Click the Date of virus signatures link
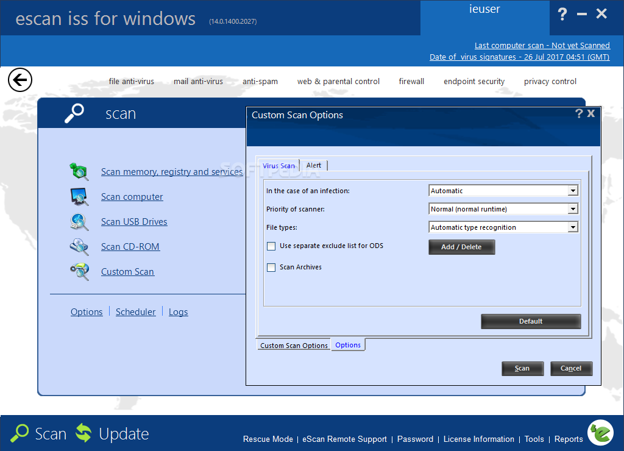Image resolution: width=624 pixels, height=451 pixels. click(x=519, y=57)
